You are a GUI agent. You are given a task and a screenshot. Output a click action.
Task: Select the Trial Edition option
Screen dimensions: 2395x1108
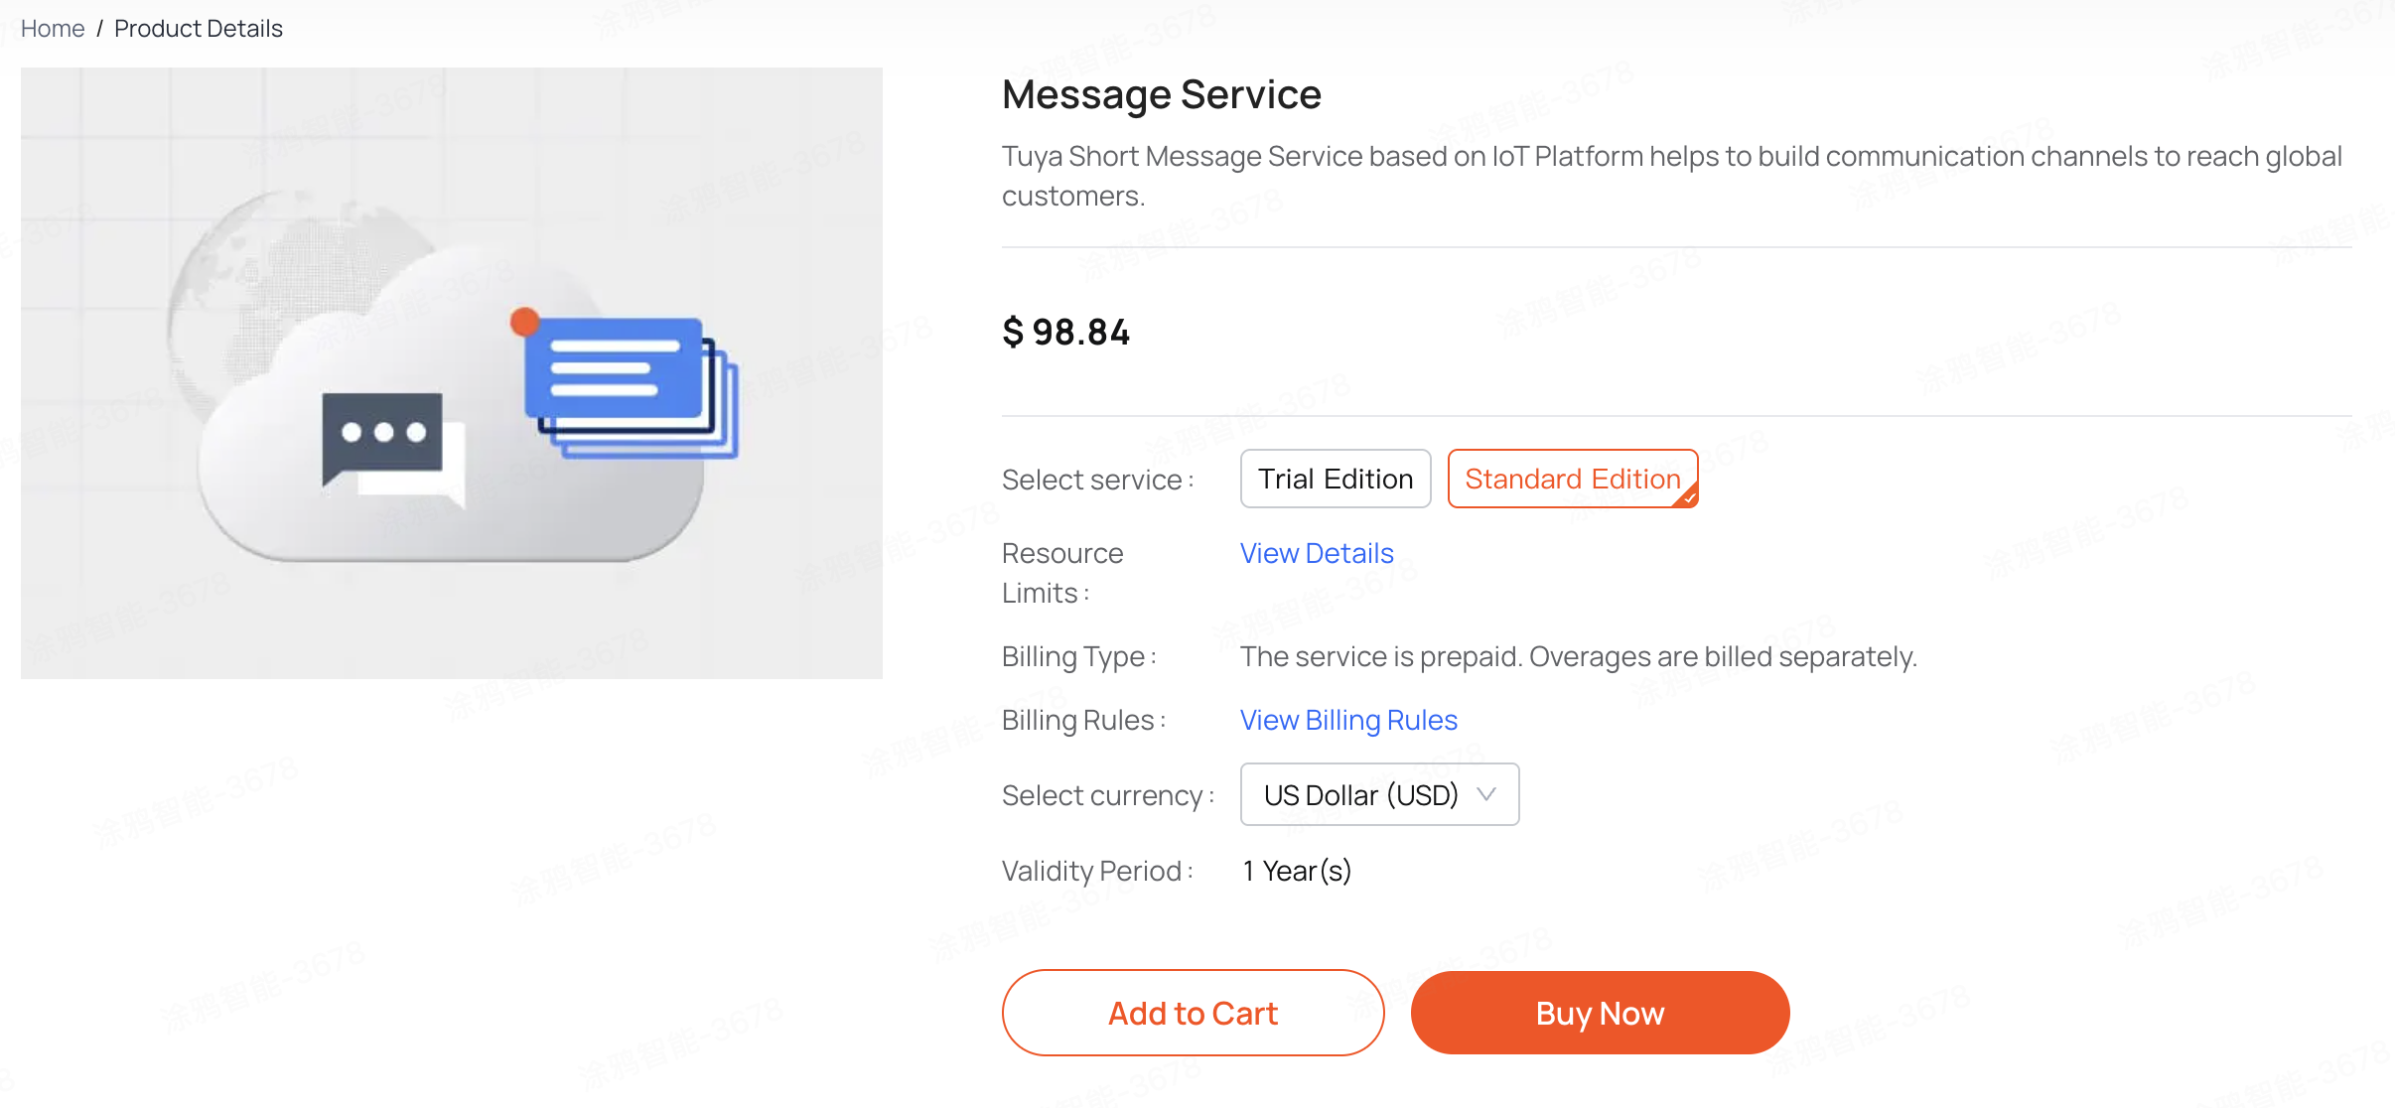1336,478
